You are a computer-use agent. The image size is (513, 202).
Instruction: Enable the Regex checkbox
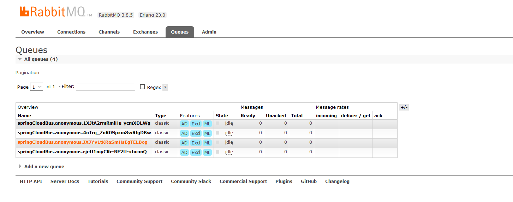click(143, 87)
